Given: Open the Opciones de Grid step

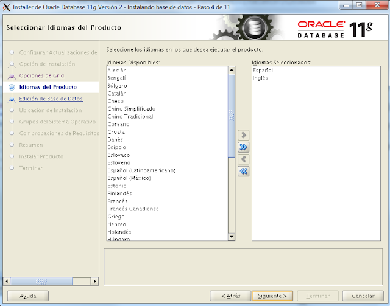Looking at the screenshot, I should click(x=42, y=75).
